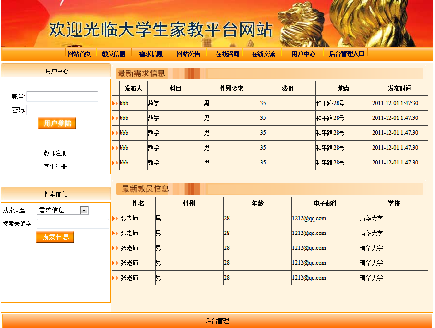Go to 教员信息 in navigation bar
435x328 pixels.
[x=114, y=54]
